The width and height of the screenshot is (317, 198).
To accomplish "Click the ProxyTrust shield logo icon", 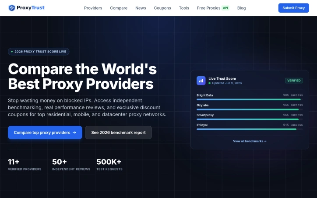I will pyautogui.click(x=12, y=8).
